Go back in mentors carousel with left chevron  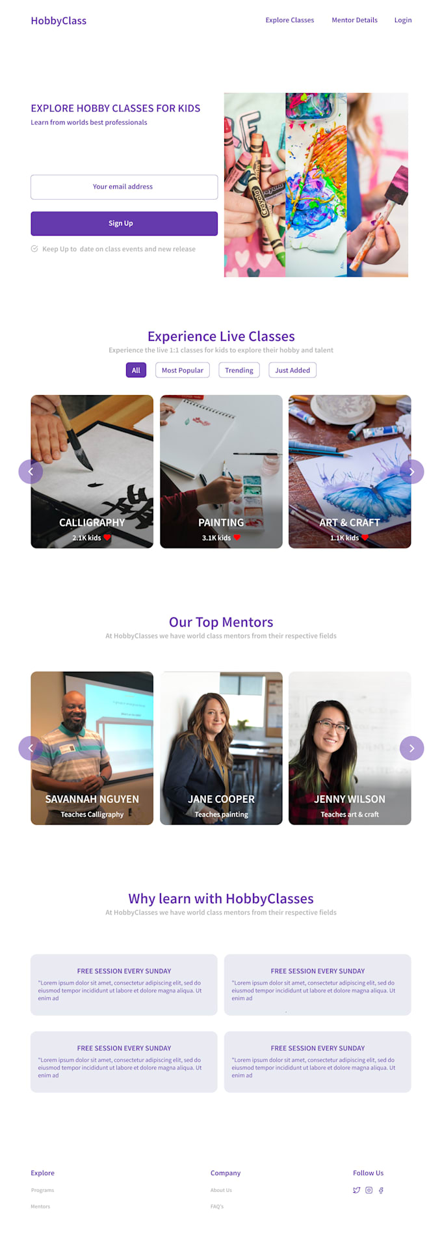coord(31,748)
